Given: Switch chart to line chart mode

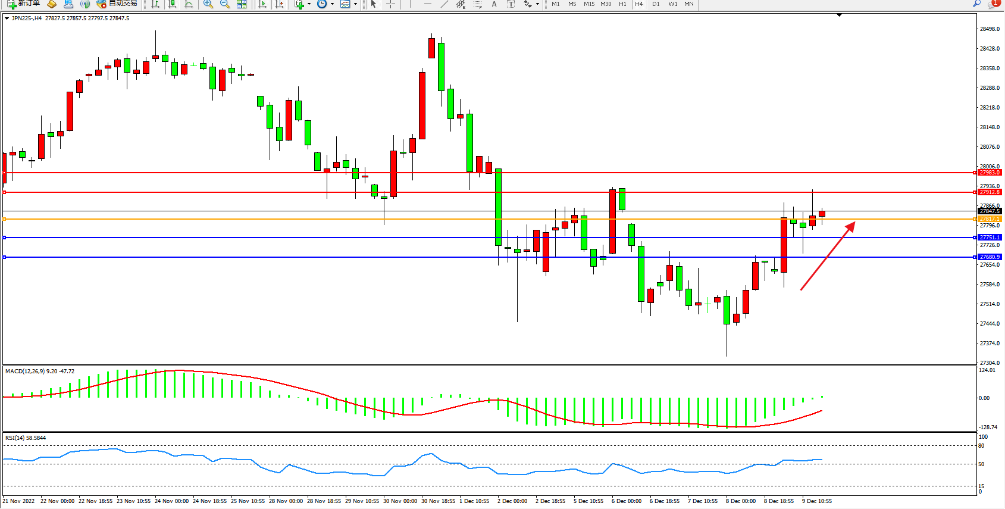Looking at the screenshot, I should [x=189, y=4].
